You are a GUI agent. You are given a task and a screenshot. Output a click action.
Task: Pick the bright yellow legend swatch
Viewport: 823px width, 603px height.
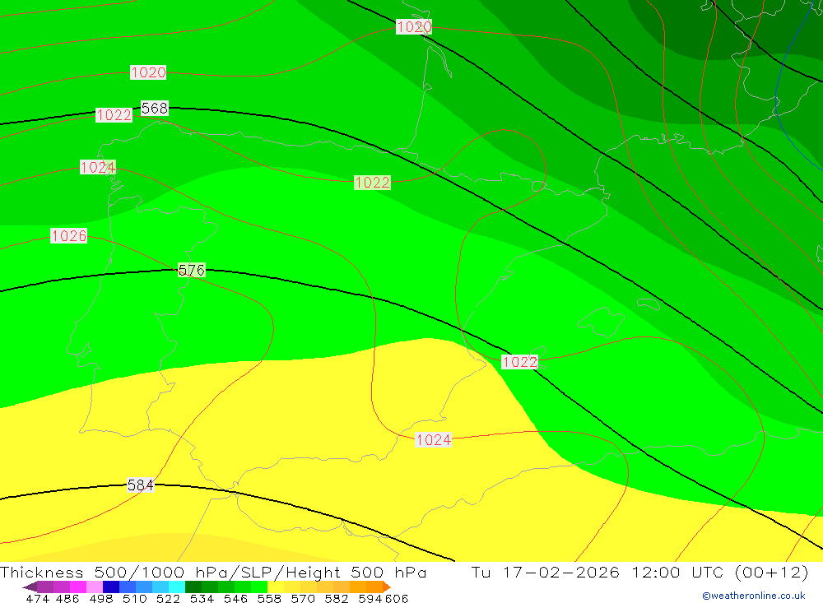point(276,587)
